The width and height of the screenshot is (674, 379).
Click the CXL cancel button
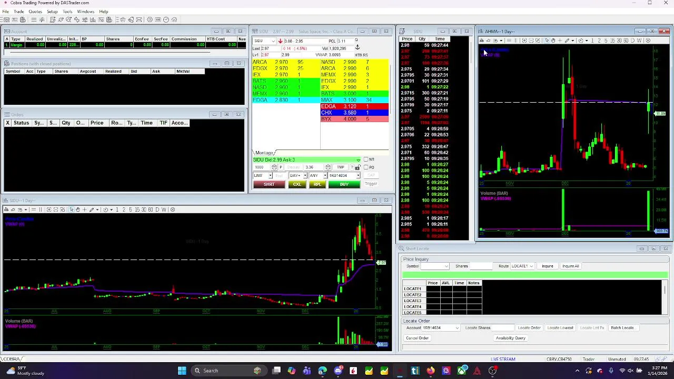coord(297,184)
